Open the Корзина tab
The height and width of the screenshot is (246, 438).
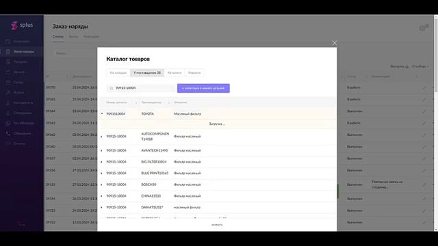click(x=194, y=73)
